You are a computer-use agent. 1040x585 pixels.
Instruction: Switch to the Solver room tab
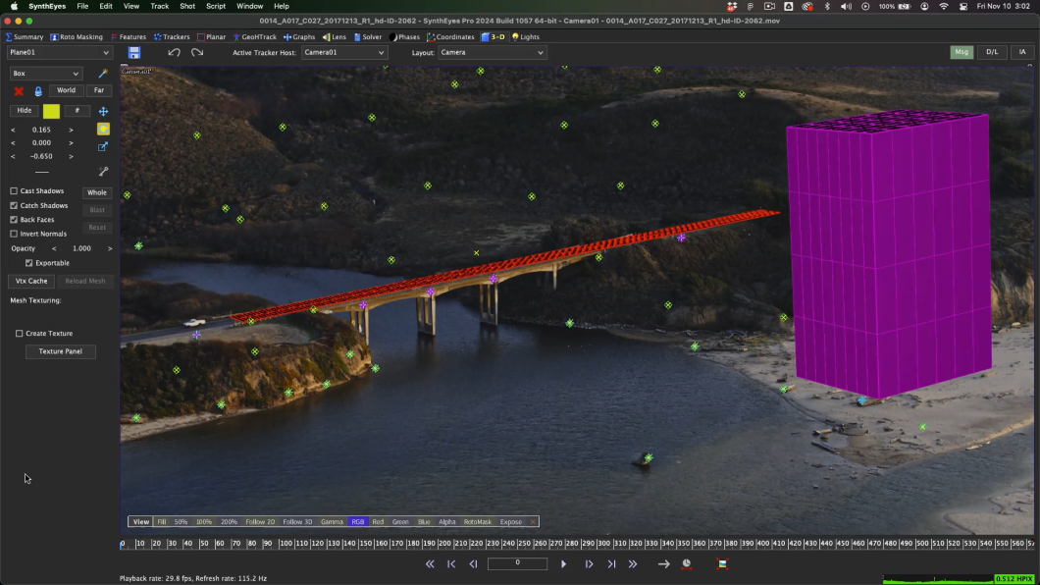coord(368,37)
